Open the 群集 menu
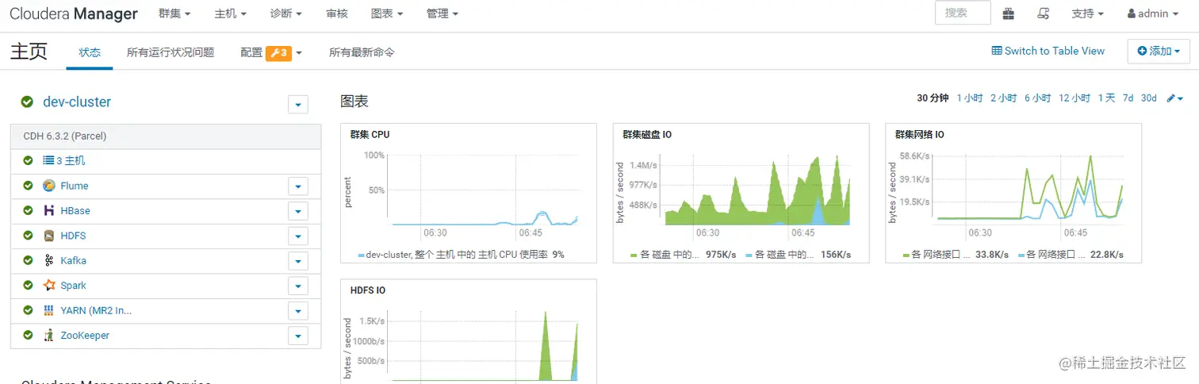1199x384 pixels. [174, 13]
